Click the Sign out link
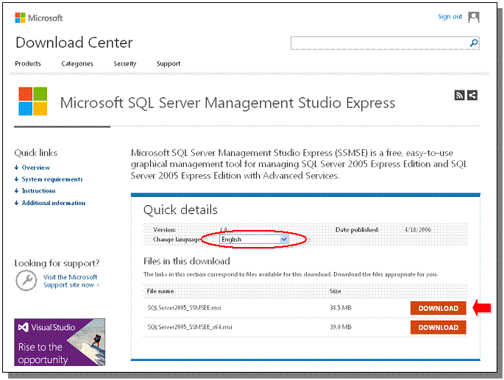Viewport: 504px width, 380px height. (x=450, y=17)
